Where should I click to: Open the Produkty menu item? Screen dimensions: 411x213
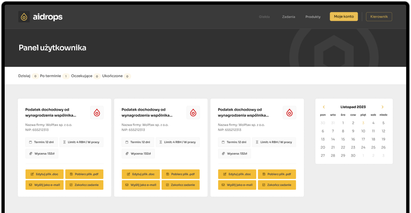313,17
